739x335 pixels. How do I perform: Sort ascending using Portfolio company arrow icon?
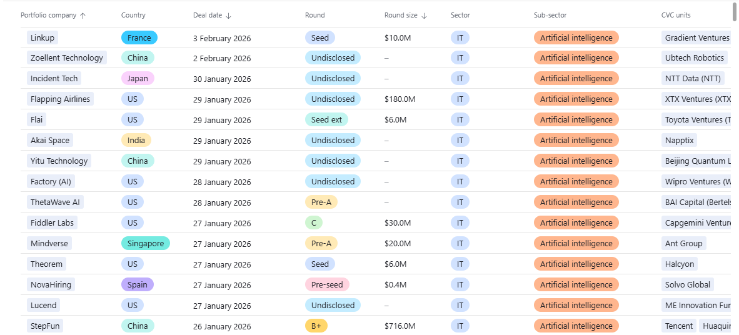click(83, 16)
